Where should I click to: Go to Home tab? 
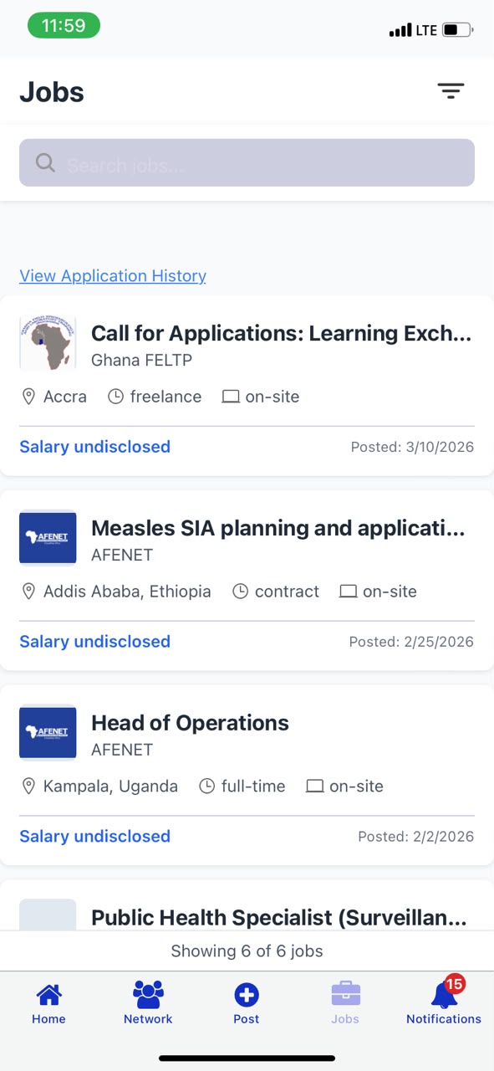click(48, 1003)
